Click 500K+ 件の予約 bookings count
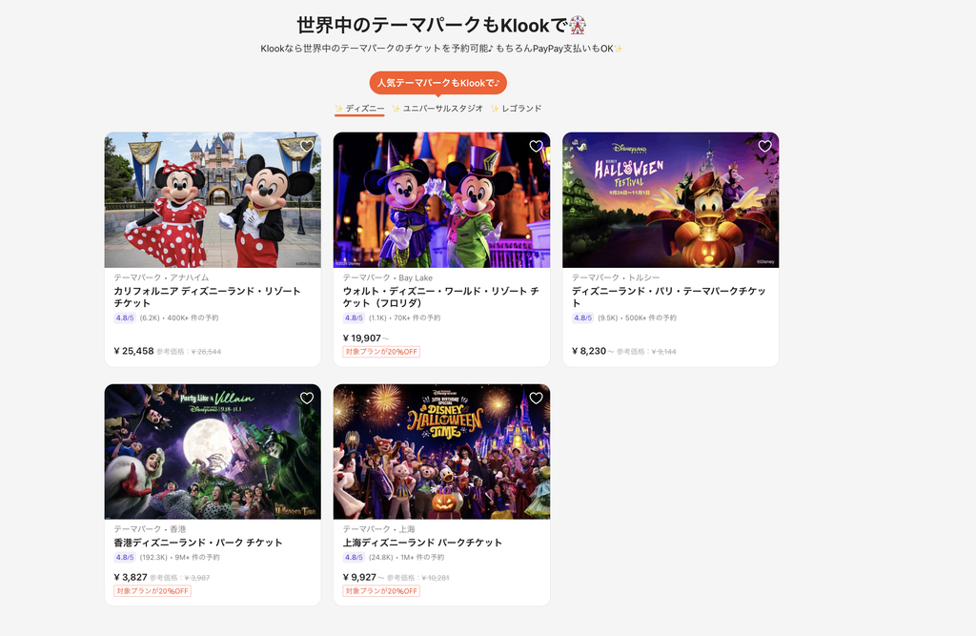The height and width of the screenshot is (636, 976). 650,318
